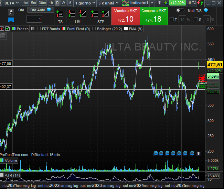Open the Indicatori chart icon

[x=126, y=3]
